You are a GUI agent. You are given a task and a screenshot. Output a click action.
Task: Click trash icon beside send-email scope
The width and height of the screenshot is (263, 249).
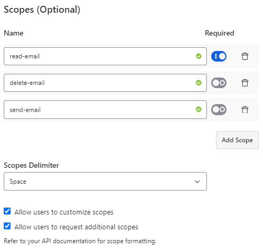coord(244,109)
